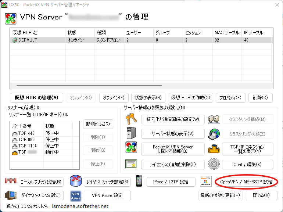
Task: Select the DEFAULT hub row name
Action: [x=28, y=40]
